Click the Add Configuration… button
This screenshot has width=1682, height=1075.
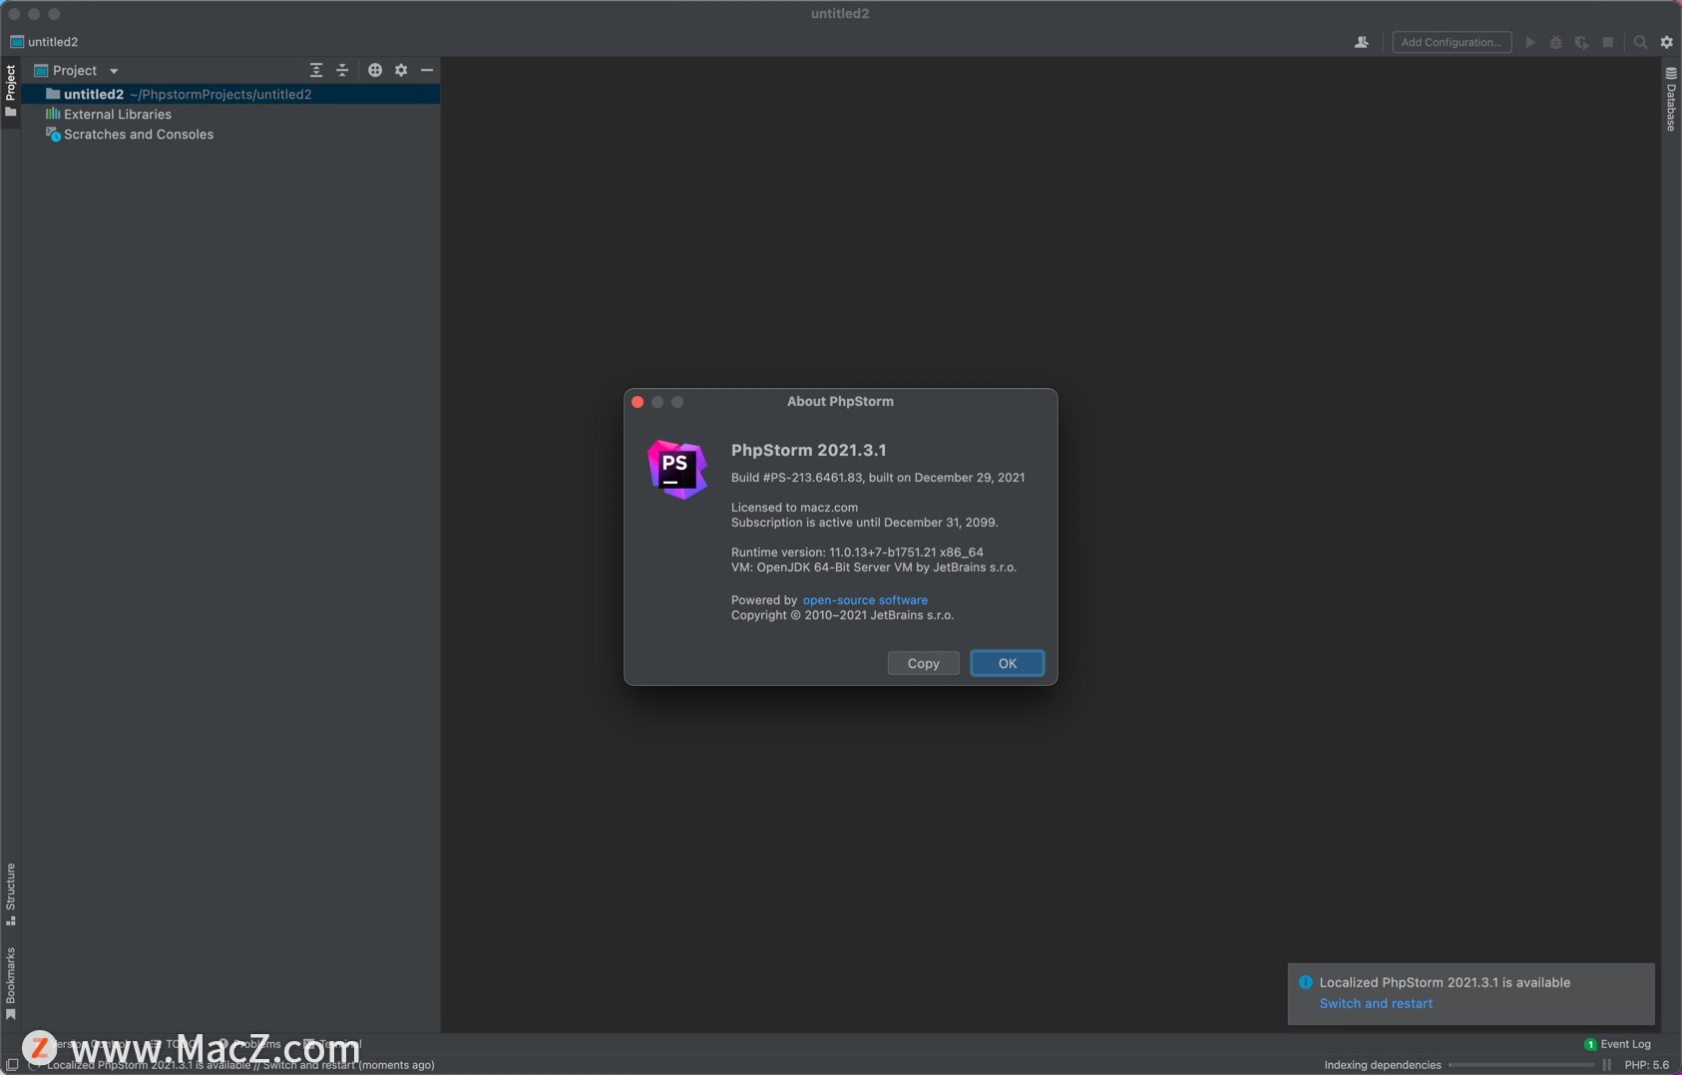point(1452,42)
